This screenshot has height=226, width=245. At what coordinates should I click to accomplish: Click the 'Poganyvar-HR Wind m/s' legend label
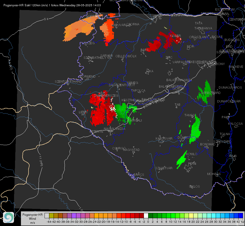(33, 219)
